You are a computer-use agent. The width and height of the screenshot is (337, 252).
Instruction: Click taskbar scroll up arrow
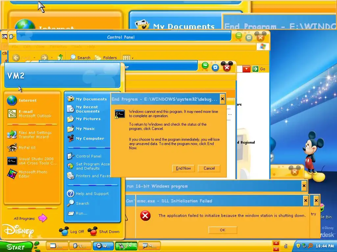coord(276,243)
